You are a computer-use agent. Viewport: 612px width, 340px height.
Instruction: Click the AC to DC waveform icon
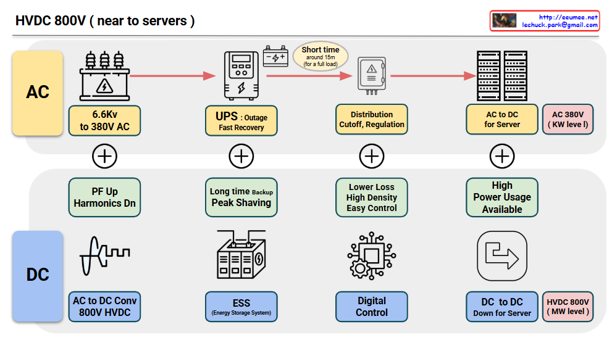click(x=104, y=256)
